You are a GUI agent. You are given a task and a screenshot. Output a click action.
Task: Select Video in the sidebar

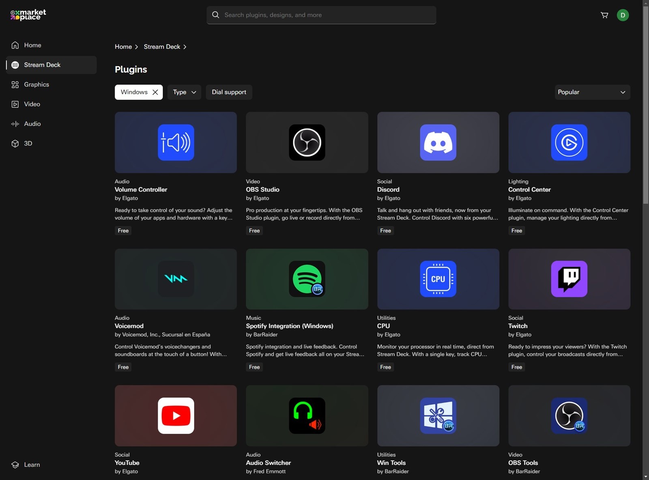[x=52, y=104]
